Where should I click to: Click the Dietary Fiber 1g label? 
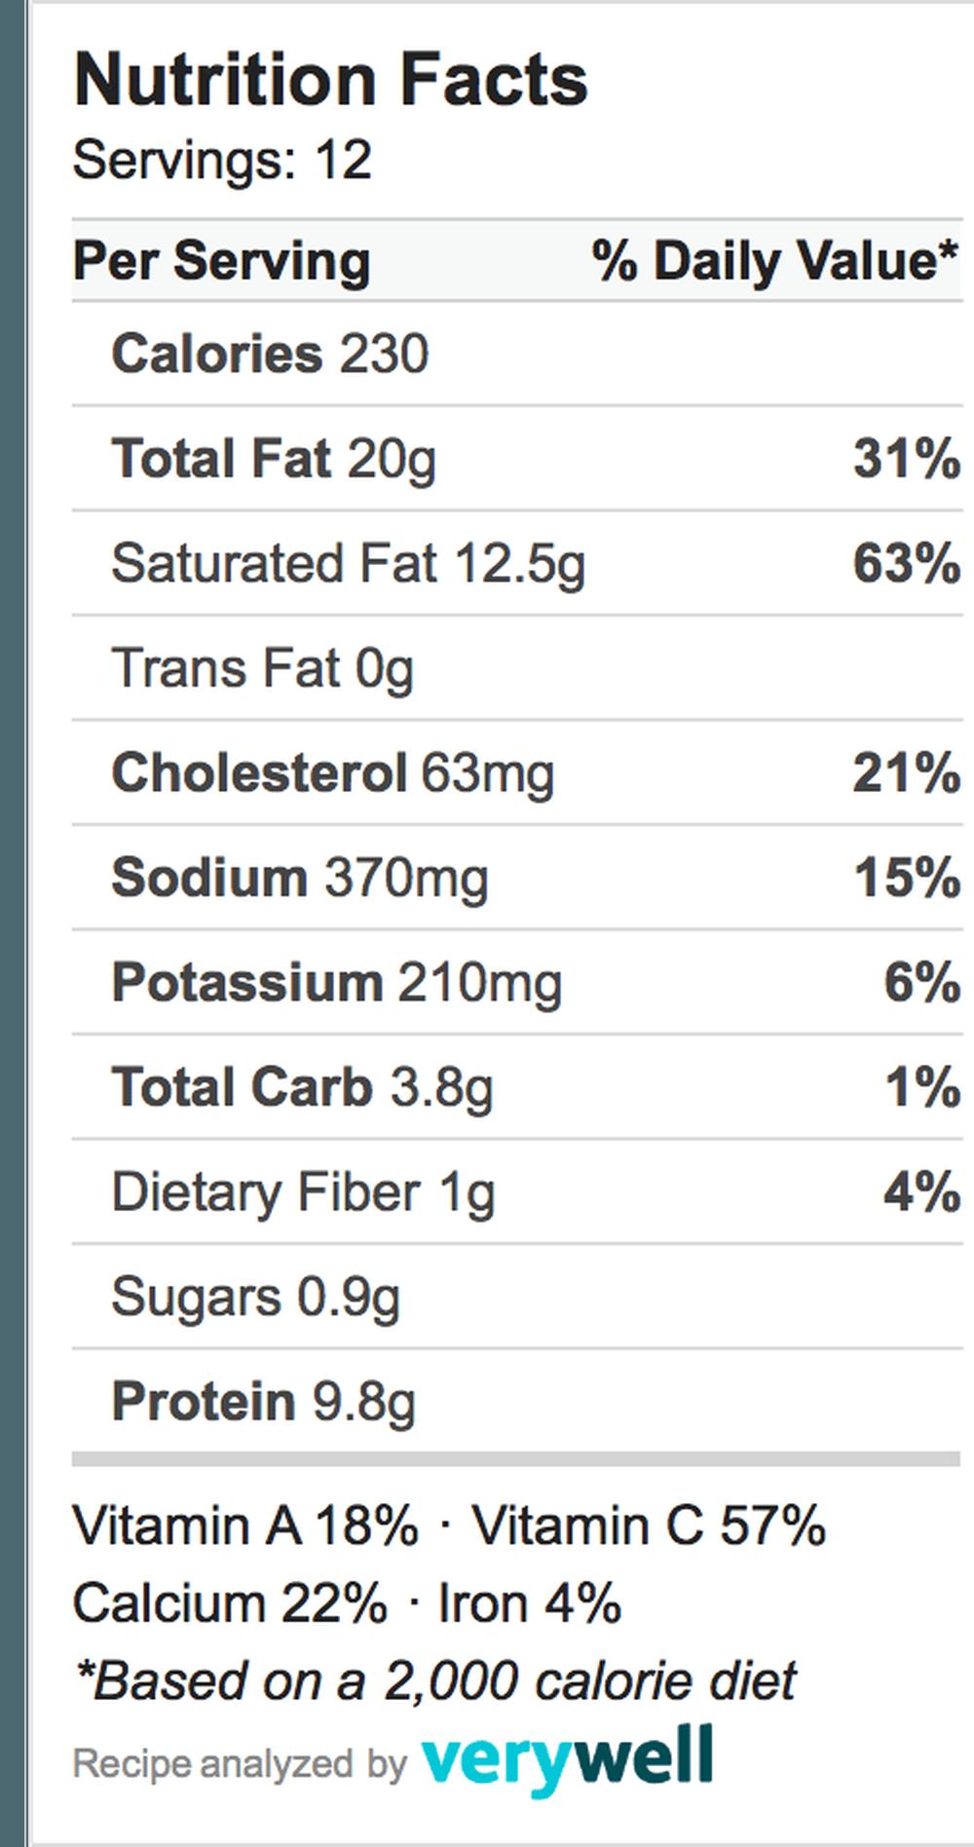(x=303, y=1192)
